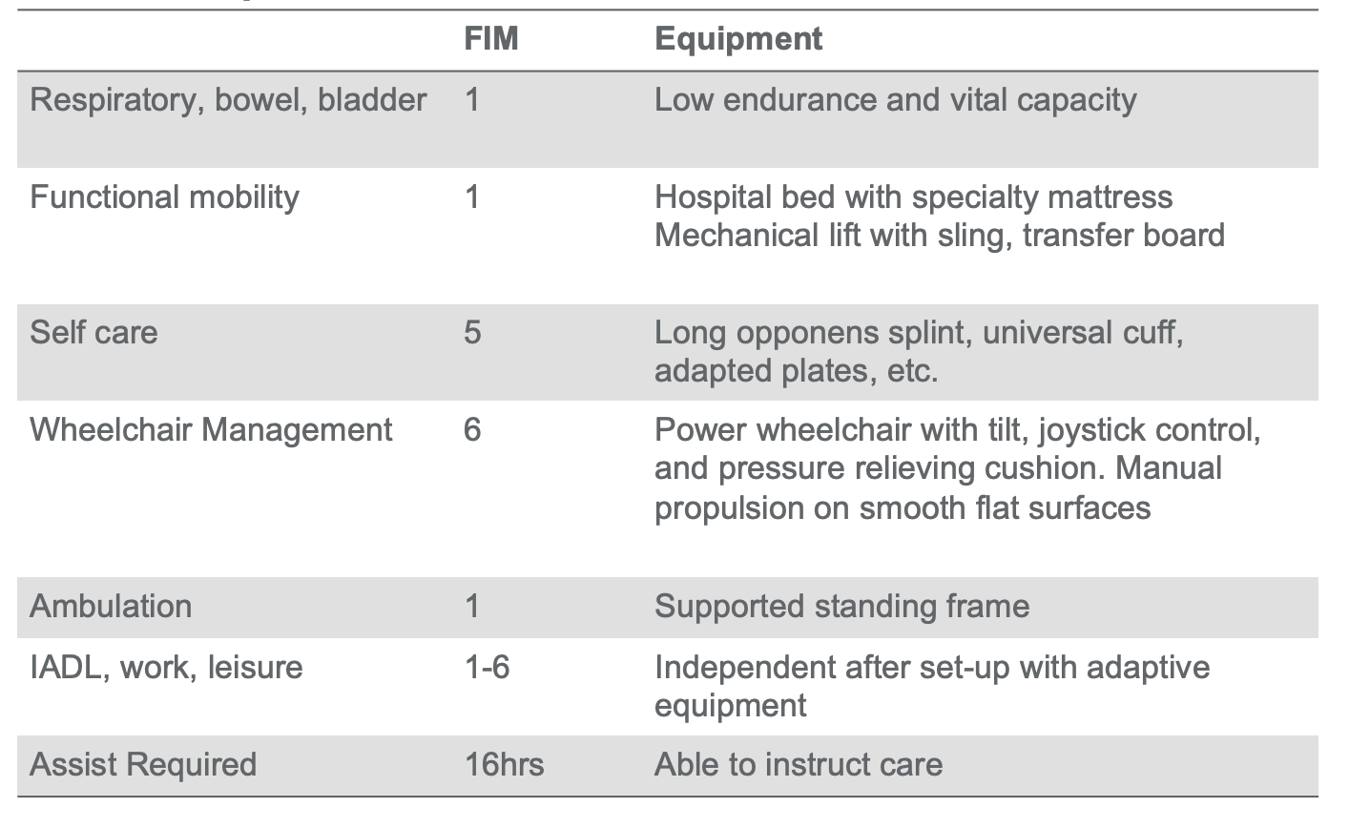
Task: Click Long opponens splint text
Action: [809, 333]
